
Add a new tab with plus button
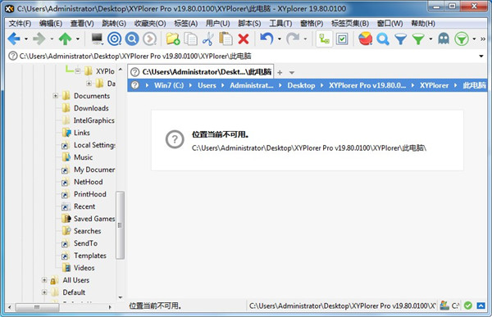click(280, 72)
